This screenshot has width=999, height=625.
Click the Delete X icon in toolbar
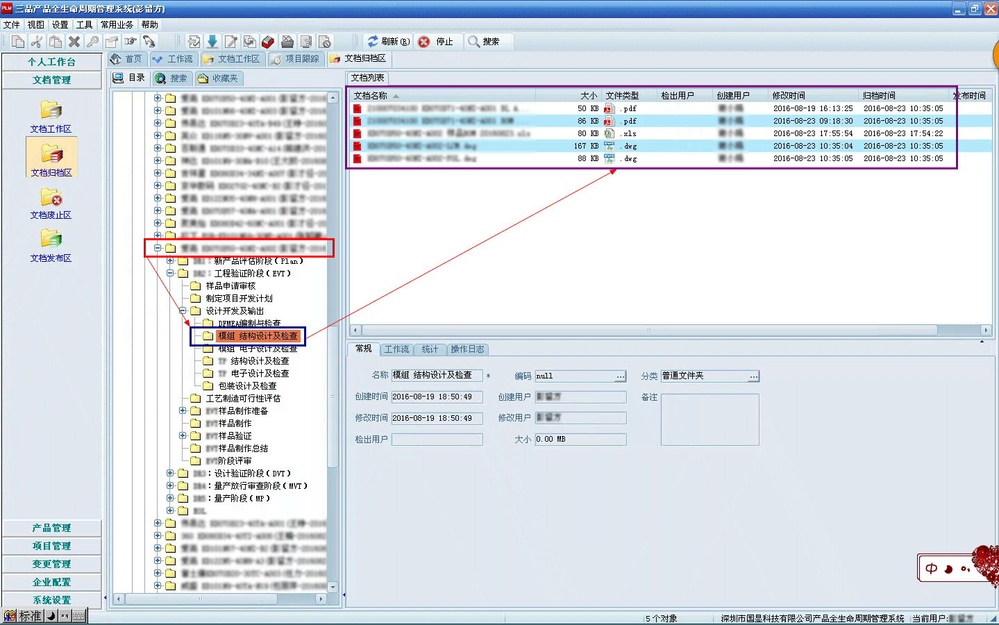click(74, 42)
